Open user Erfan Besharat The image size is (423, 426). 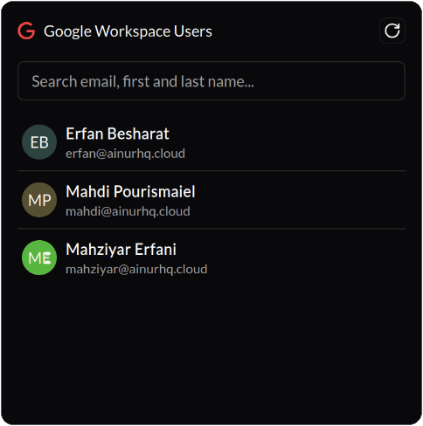pos(211,142)
